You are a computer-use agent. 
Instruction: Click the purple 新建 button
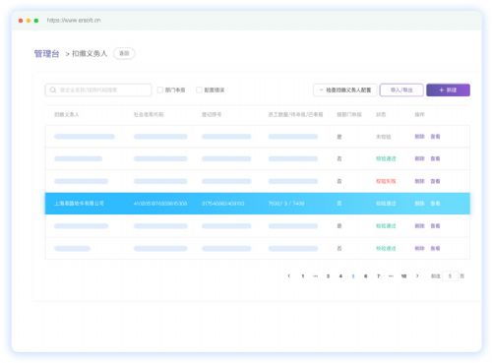448,90
